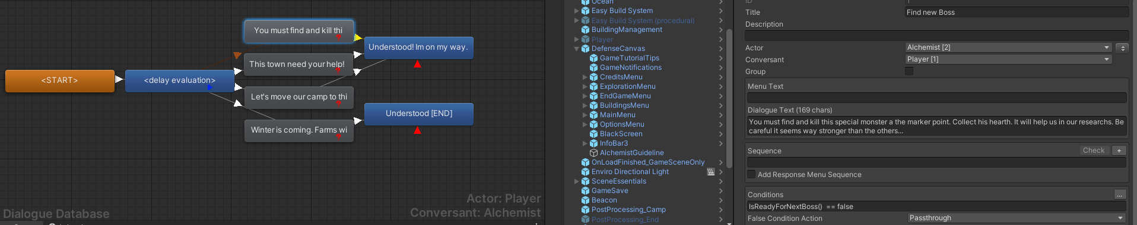The image size is (1137, 225).
Task: Open BuildingManagement prefab via its right chevron
Action: pyautogui.click(x=720, y=30)
